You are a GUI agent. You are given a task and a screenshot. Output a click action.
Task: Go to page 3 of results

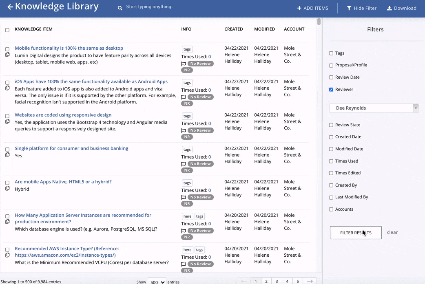277,281
